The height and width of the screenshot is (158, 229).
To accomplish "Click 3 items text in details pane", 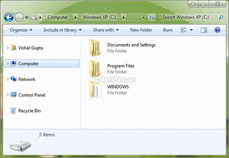I will tap(47, 134).
